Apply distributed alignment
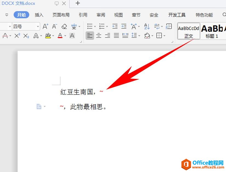226x172 pixels. (125, 35)
